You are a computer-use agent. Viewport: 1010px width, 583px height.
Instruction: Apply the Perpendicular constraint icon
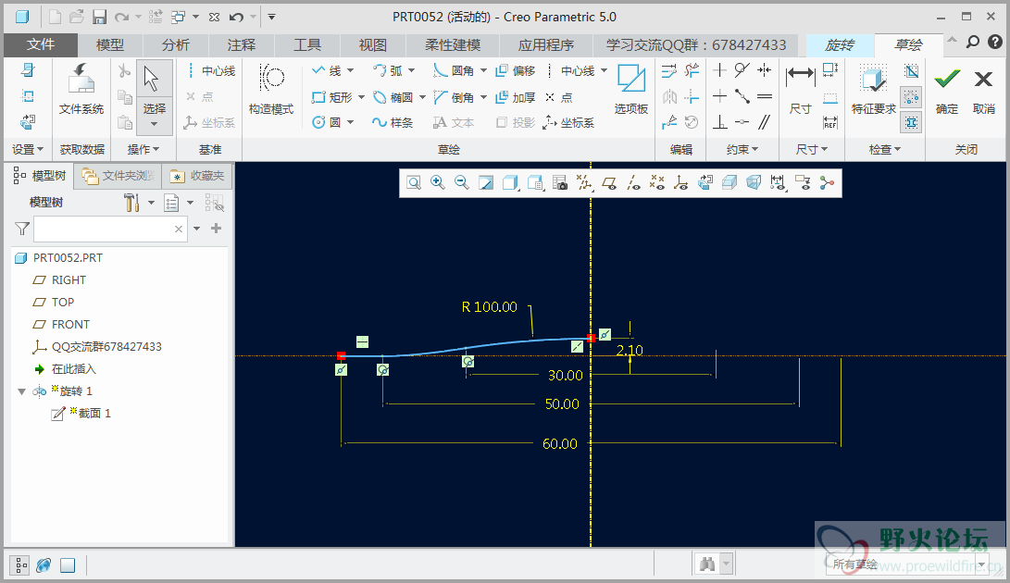coord(720,122)
